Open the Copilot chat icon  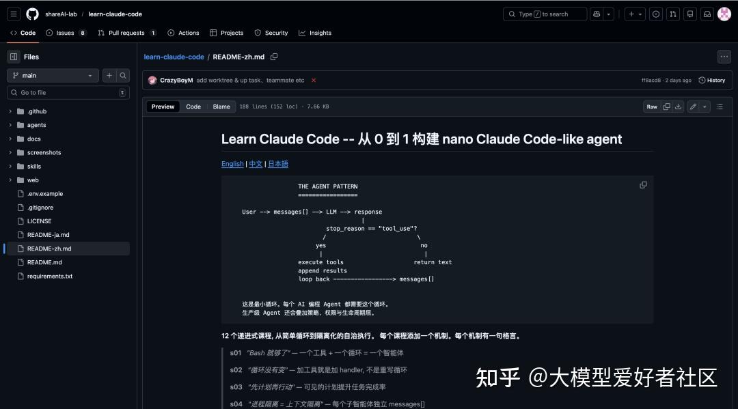597,14
